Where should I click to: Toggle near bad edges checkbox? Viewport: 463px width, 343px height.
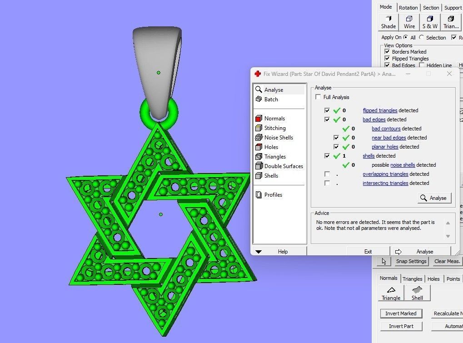tap(336, 138)
